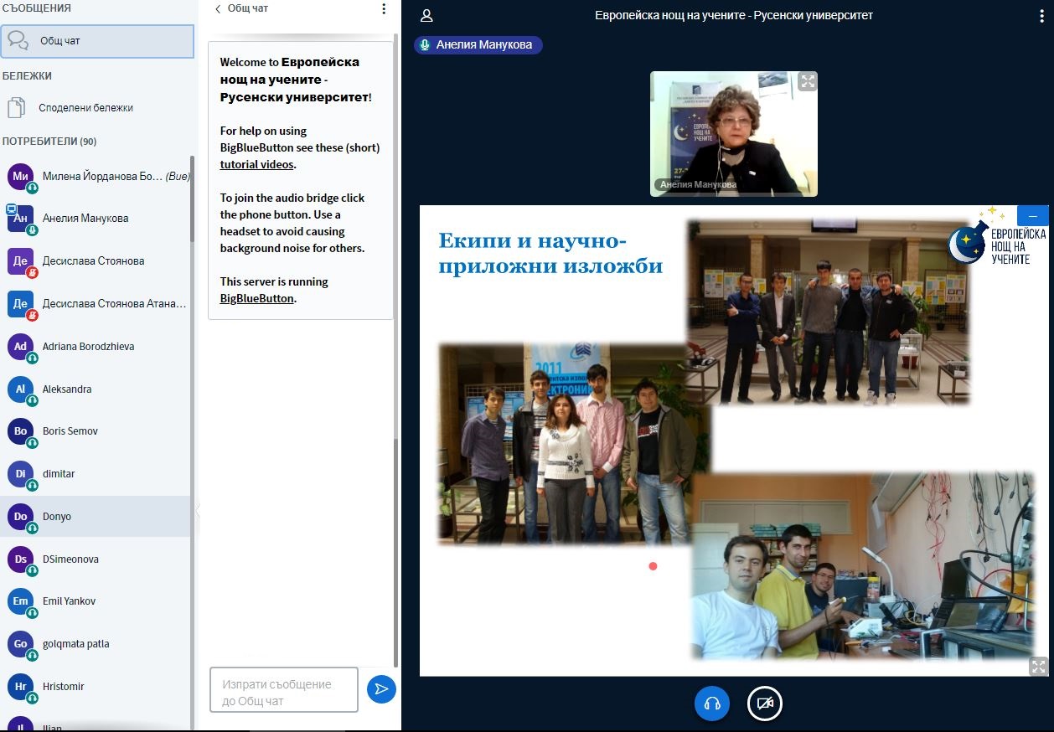Open the chat options three-dot menu

click(x=384, y=9)
